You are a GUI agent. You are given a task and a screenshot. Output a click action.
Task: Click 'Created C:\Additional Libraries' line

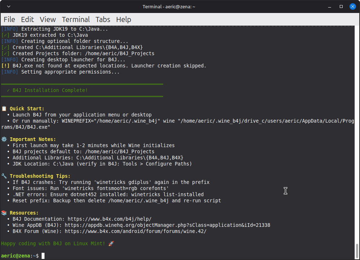click(72, 47)
